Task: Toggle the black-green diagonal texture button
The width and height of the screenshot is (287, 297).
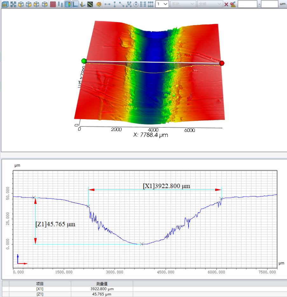Action: (x=90, y=4)
